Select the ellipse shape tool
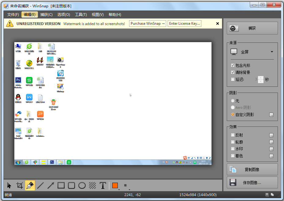Viewport: 284px width, 201px height. point(82,185)
